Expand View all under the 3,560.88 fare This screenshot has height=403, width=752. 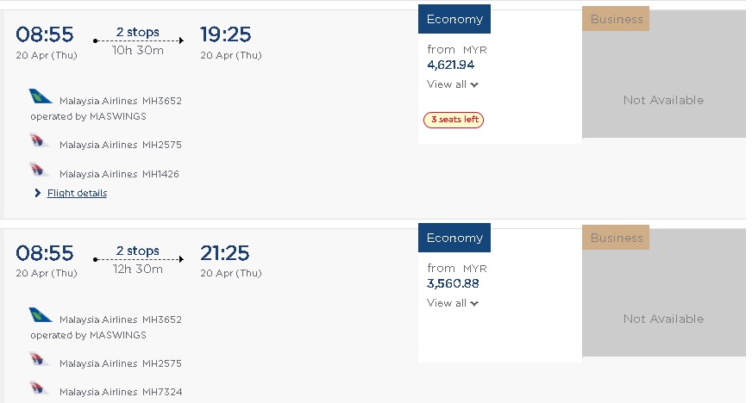coord(452,303)
